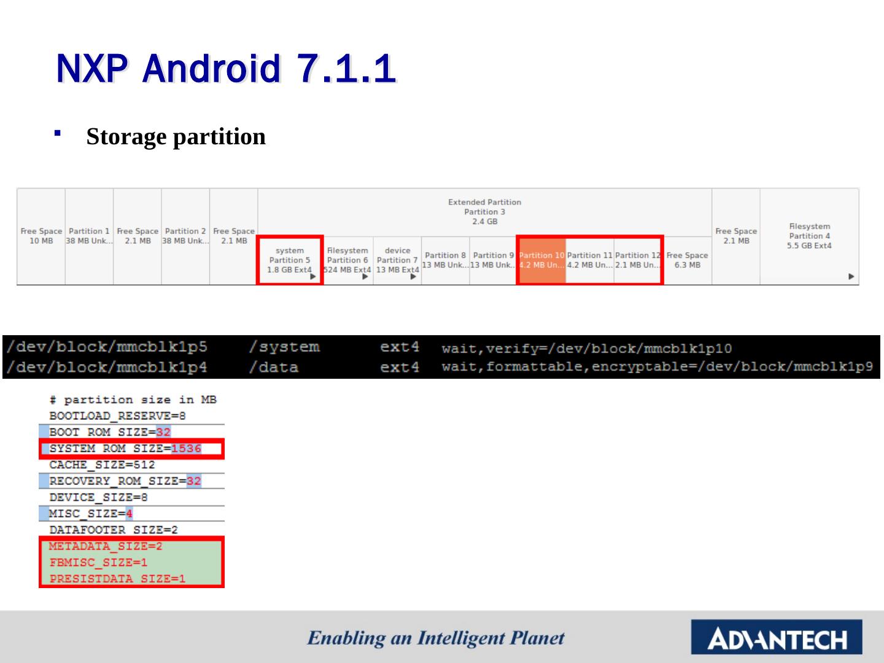This screenshot has height=663, width=884.
Task: Click the MISC_SIZE=4 line
Action: [x=91, y=513]
